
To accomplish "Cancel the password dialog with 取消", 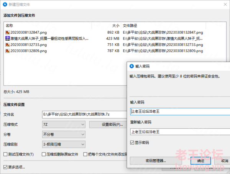I will pyautogui.click(x=222, y=161).
